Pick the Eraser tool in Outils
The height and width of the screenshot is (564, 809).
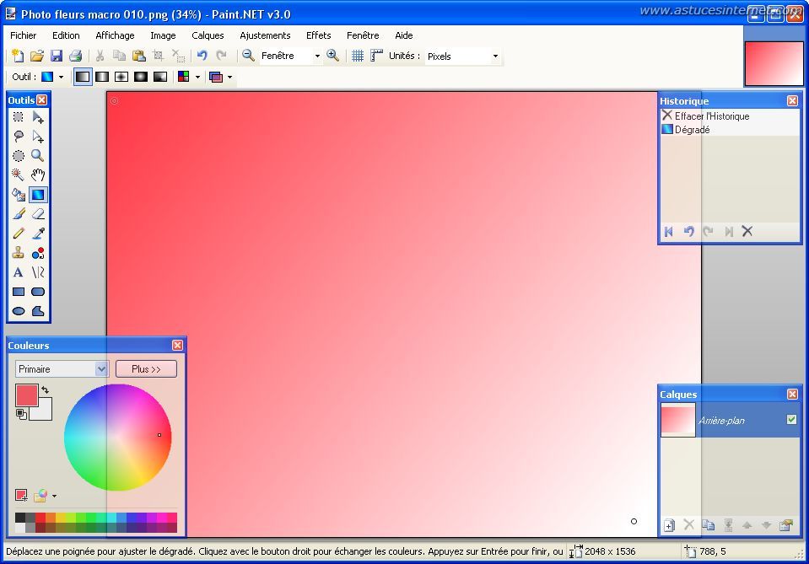(38, 214)
